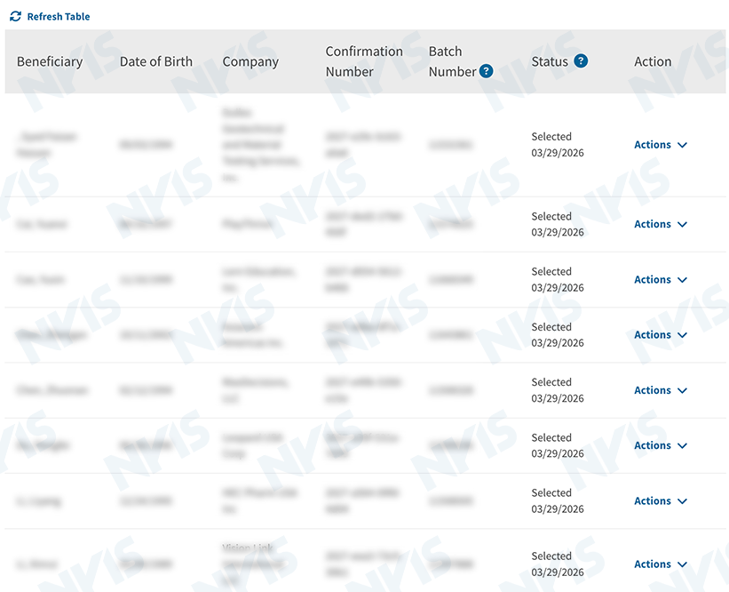Expand Actions dropdown in the seventh table row
The width and height of the screenshot is (729, 592).
click(x=661, y=501)
